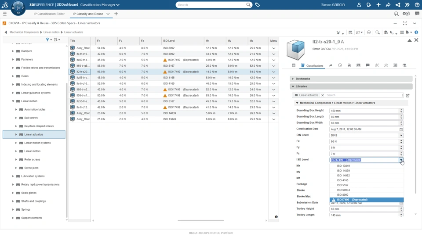Open the comments tab in details panel
The height and width of the screenshot is (237, 422).
367,65
